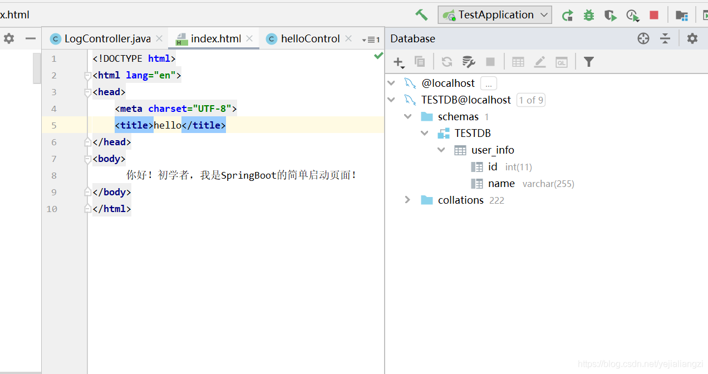The image size is (708, 374).
Task: Click the Build project hammer icon
Action: (421, 15)
